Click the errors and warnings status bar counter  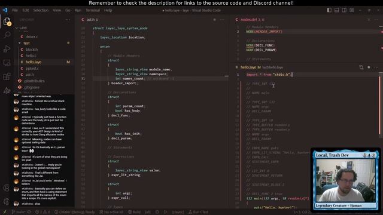[x=42, y=212]
